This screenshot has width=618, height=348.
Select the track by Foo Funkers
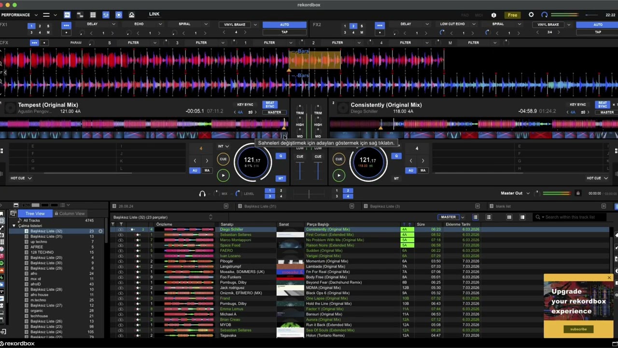point(230,277)
